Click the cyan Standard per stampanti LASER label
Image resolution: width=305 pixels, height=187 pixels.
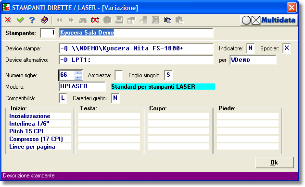[163, 87]
